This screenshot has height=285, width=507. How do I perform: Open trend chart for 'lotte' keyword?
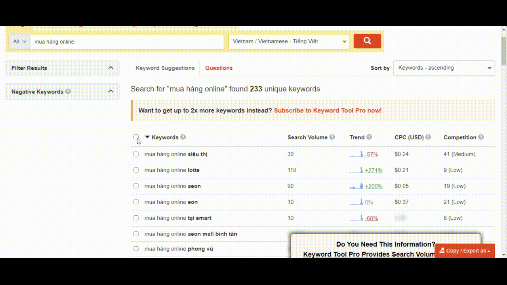356,170
